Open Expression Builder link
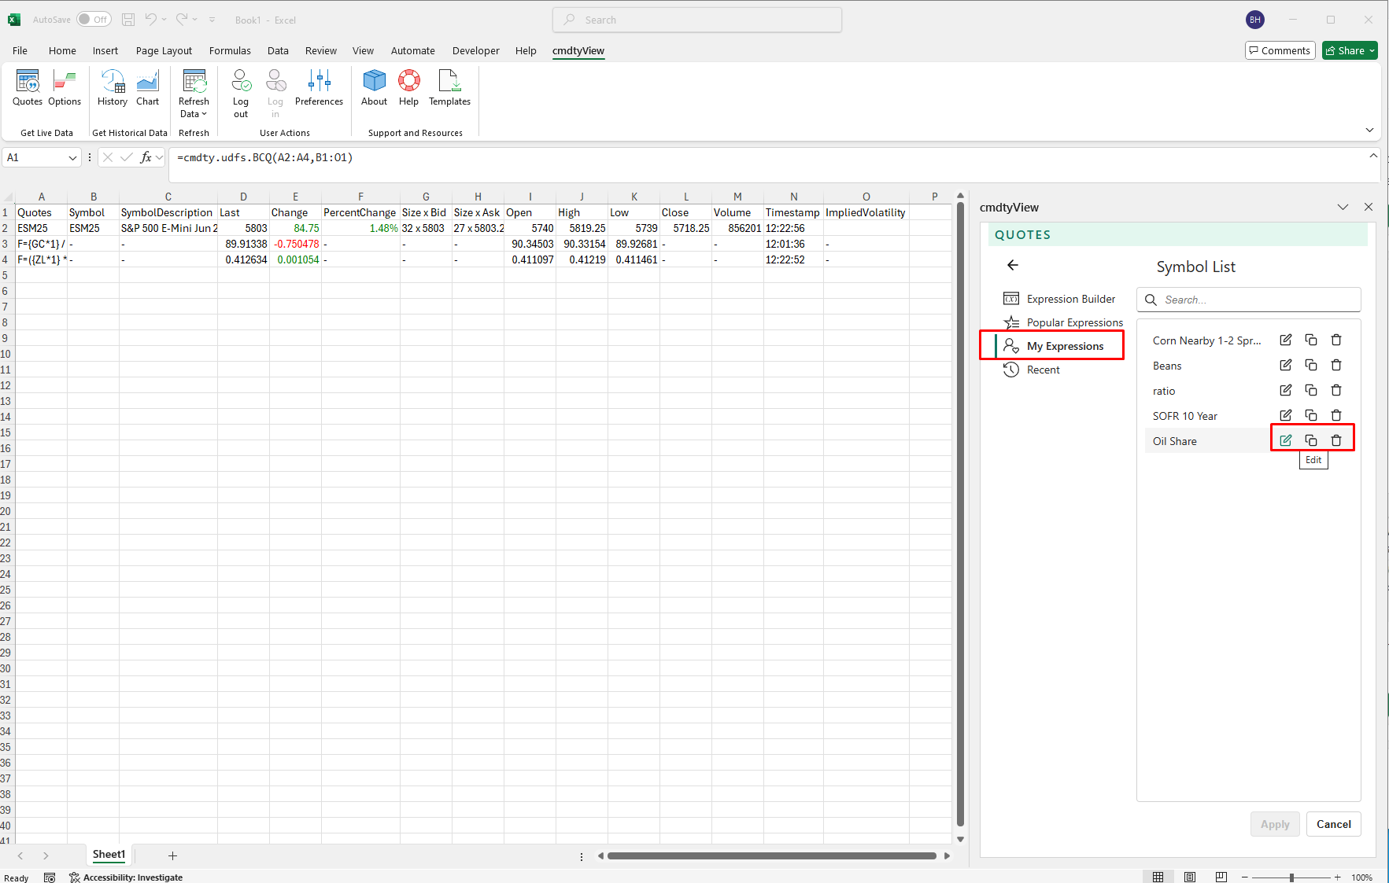The height and width of the screenshot is (883, 1389). (1071, 299)
